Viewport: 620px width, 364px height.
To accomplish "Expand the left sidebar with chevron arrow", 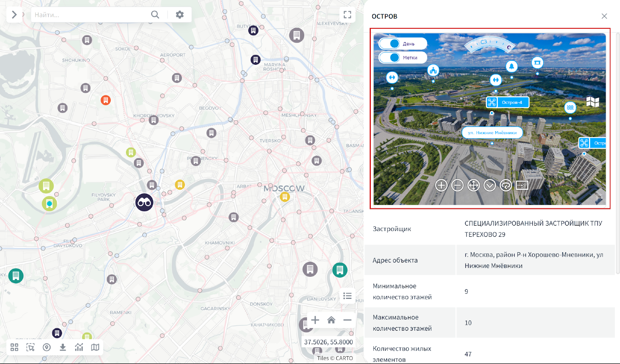I will point(14,15).
